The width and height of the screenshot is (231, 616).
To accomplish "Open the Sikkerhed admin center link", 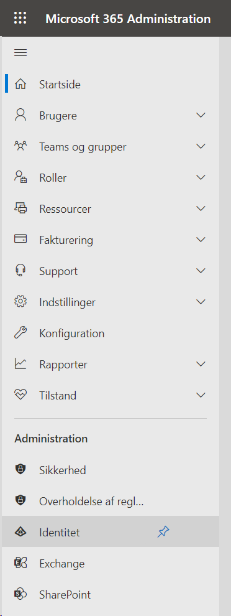I will [x=111, y=470].
